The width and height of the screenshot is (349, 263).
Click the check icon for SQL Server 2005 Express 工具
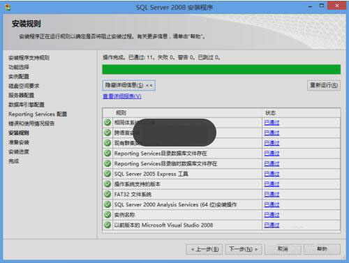[107, 174]
